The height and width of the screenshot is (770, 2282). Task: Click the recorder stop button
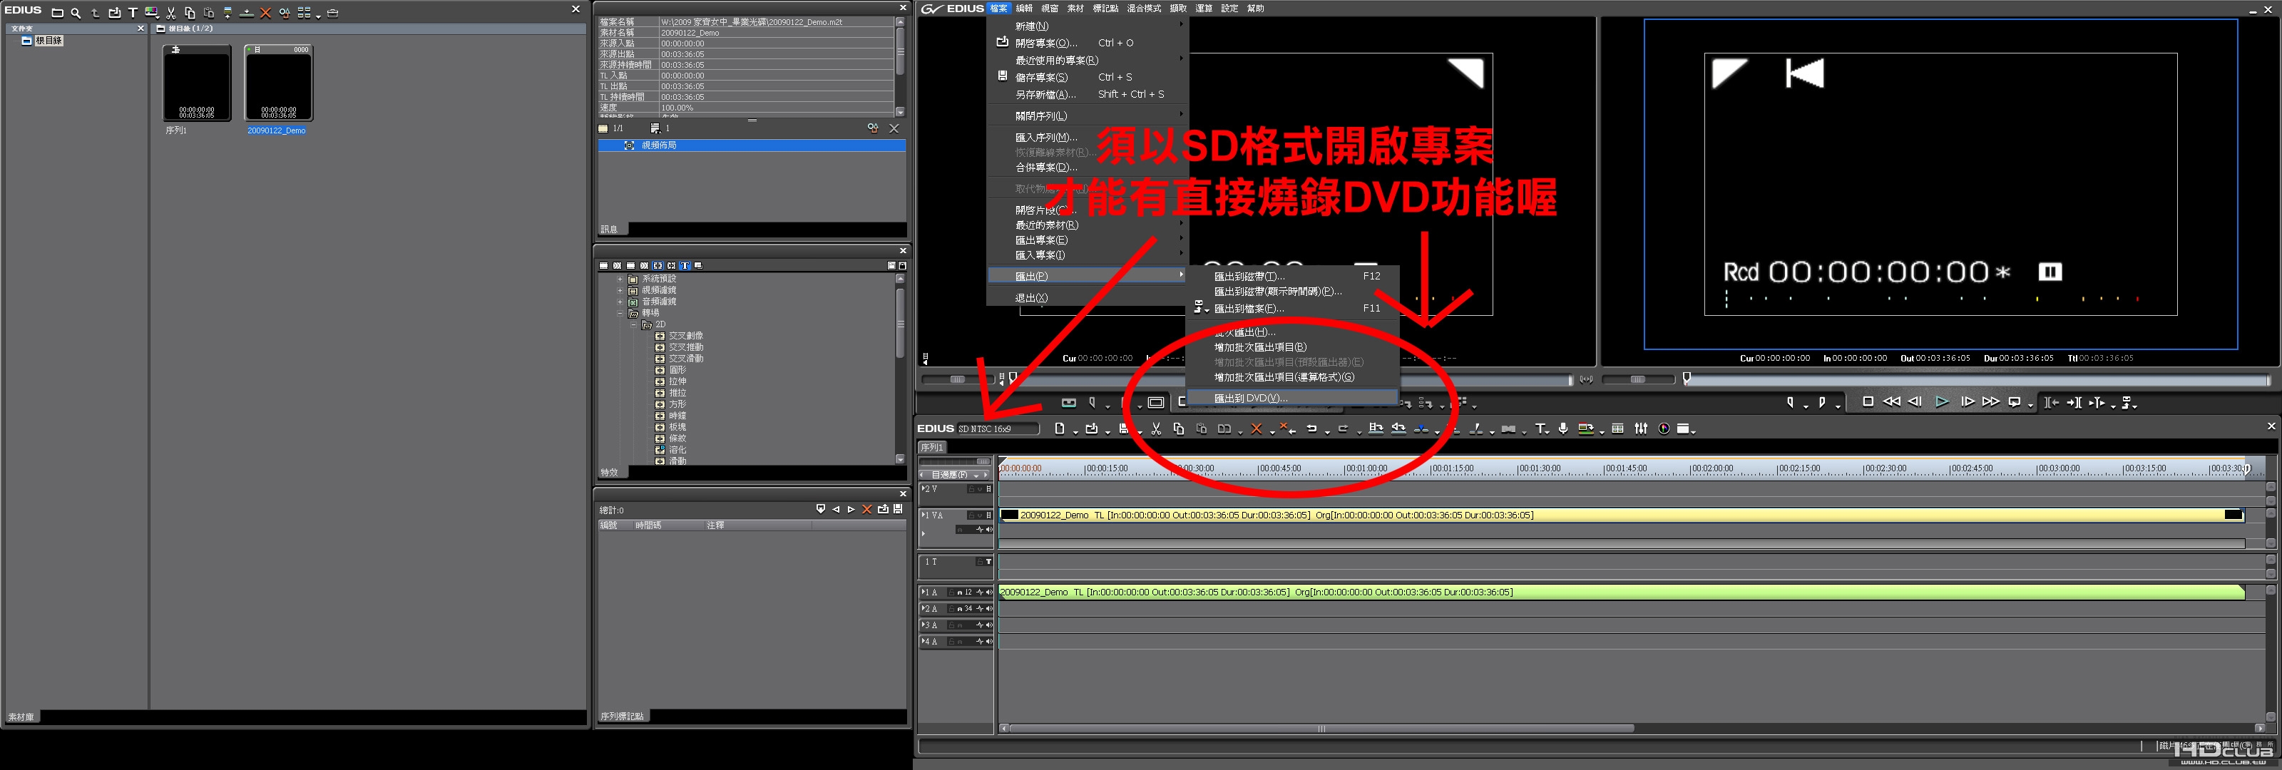pos(1868,402)
